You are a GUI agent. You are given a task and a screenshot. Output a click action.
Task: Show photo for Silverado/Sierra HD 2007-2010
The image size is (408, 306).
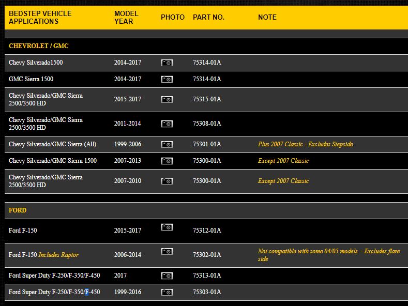(x=167, y=181)
